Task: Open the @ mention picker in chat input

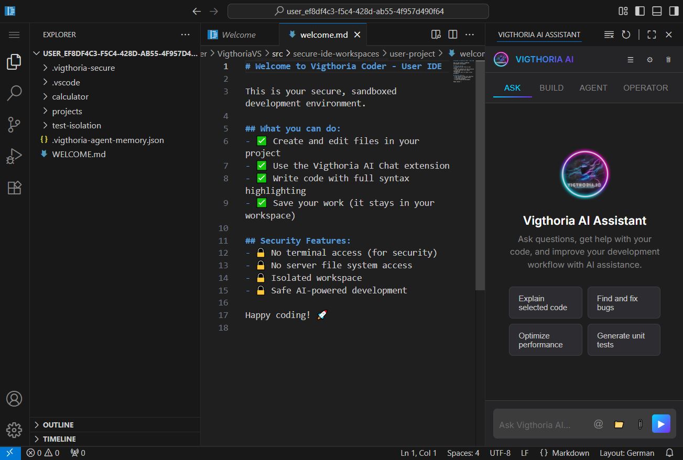Action: pos(599,423)
